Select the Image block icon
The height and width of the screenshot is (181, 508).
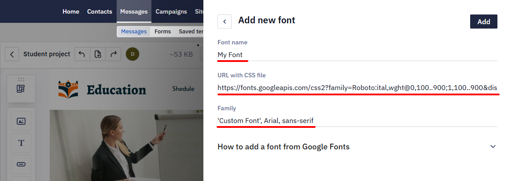click(21, 121)
